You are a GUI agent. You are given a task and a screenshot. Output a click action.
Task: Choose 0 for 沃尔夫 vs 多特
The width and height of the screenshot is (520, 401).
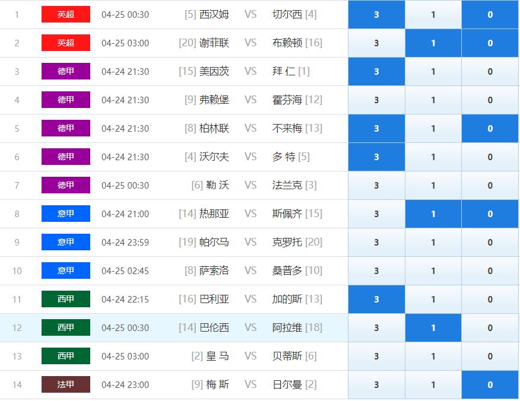tap(490, 157)
